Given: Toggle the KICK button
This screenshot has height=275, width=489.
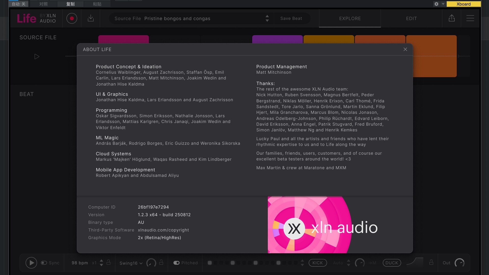Looking at the screenshot, I should click(318, 263).
